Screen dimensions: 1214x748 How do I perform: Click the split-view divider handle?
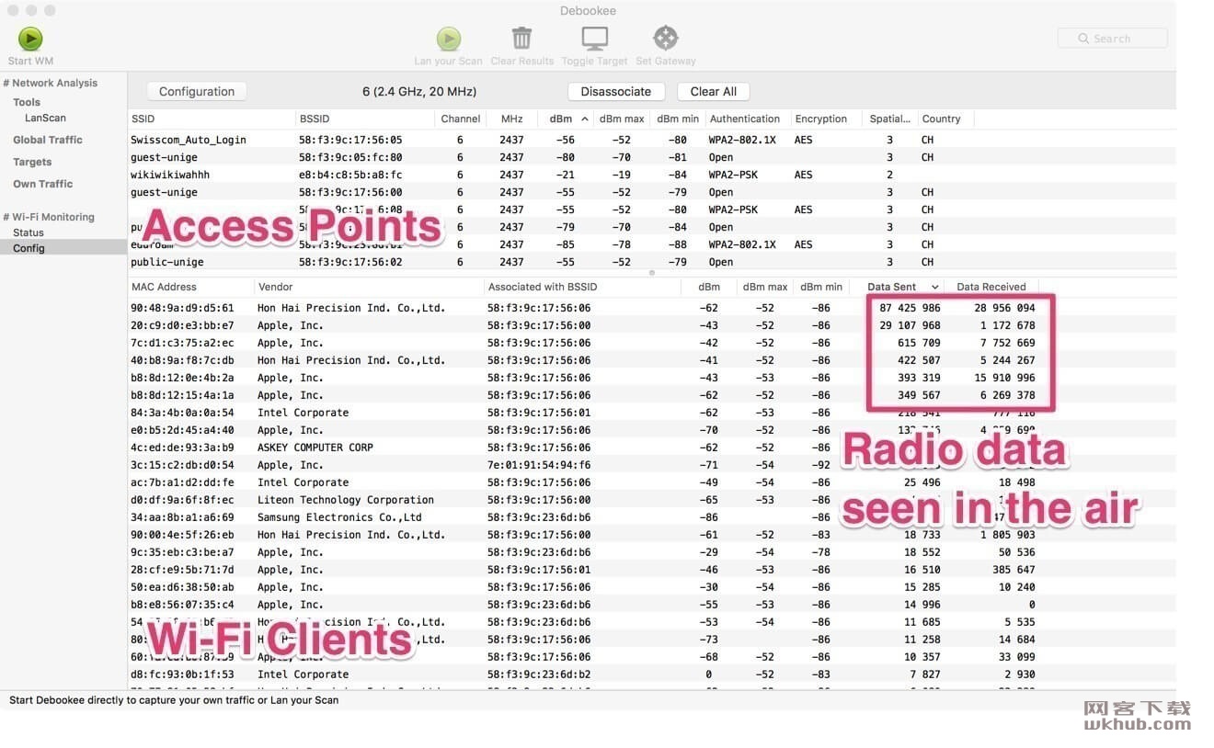click(652, 273)
